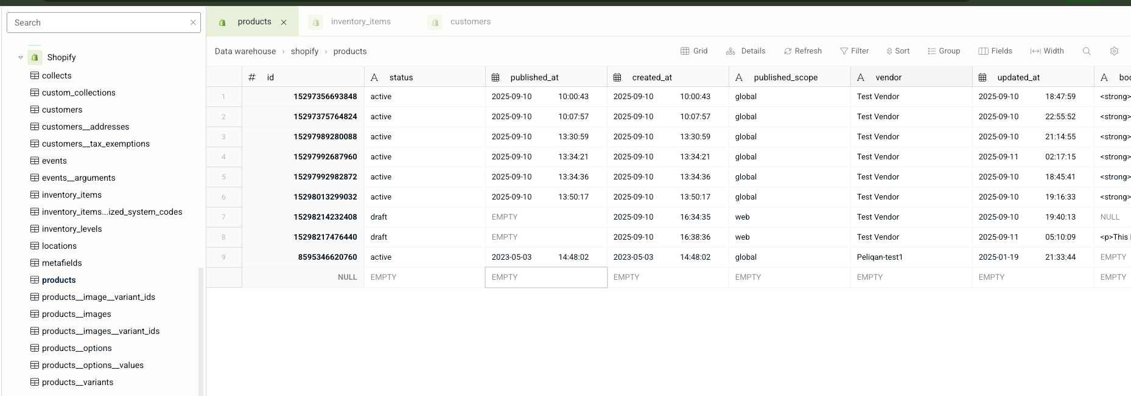The width and height of the screenshot is (1131, 396).
Task: Open the events__arguments table
Action: click(x=79, y=178)
